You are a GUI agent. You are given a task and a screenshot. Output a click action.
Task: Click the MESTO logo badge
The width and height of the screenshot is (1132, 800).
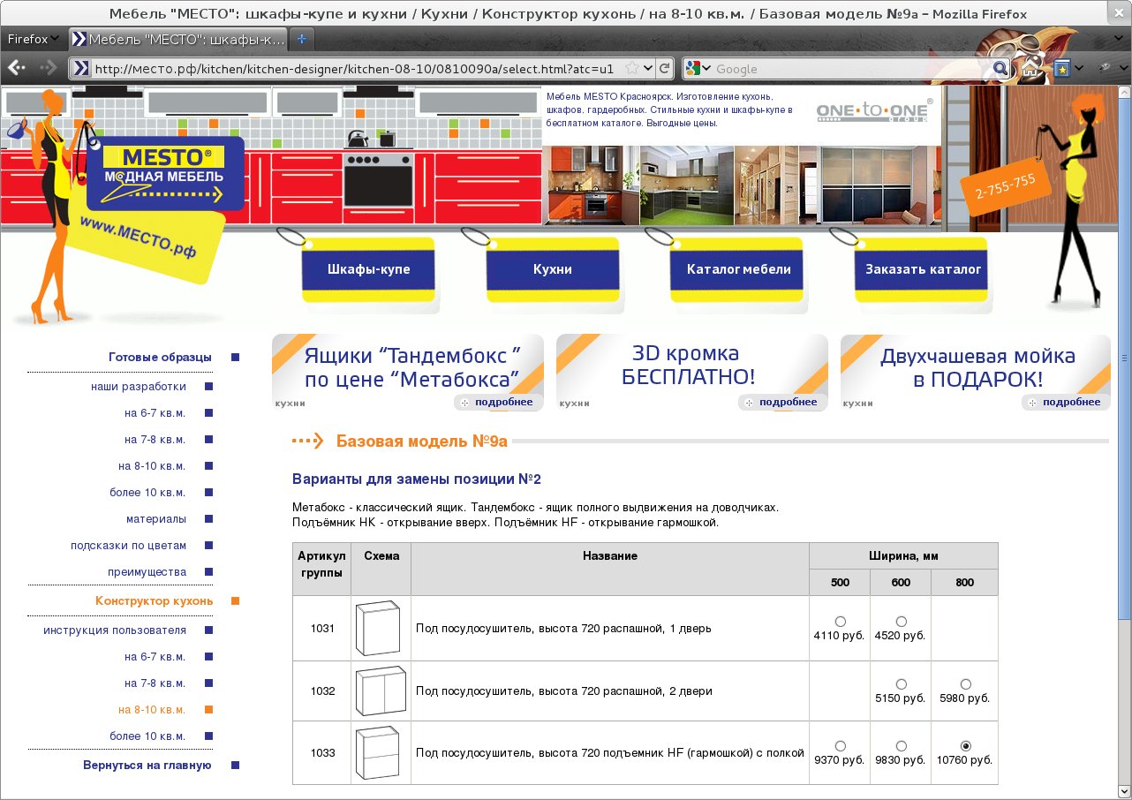tap(164, 171)
